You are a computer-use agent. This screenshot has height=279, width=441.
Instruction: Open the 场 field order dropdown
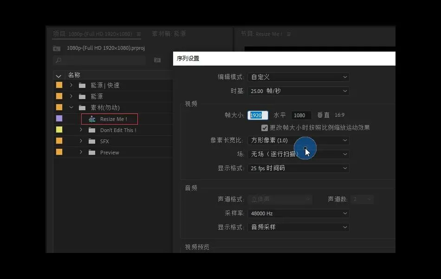coord(298,154)
